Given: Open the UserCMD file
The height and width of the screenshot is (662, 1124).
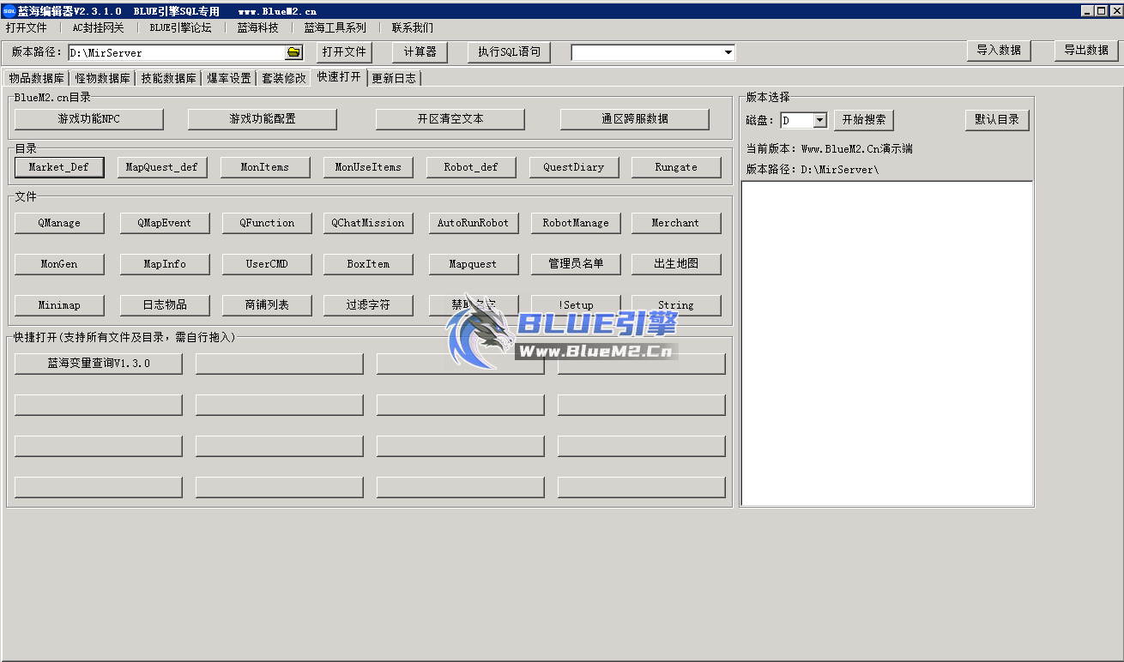Looking at the screenshot, I should [267, 264].
